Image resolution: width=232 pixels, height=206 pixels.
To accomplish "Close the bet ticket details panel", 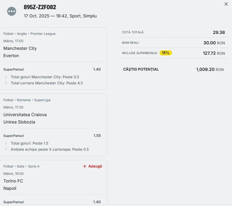I will point(226,4).
